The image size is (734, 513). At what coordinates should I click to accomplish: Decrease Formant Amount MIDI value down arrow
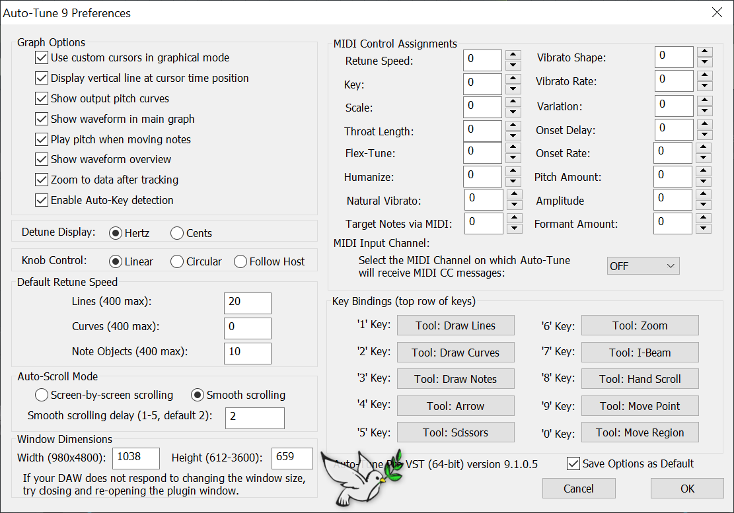(703, 228)
